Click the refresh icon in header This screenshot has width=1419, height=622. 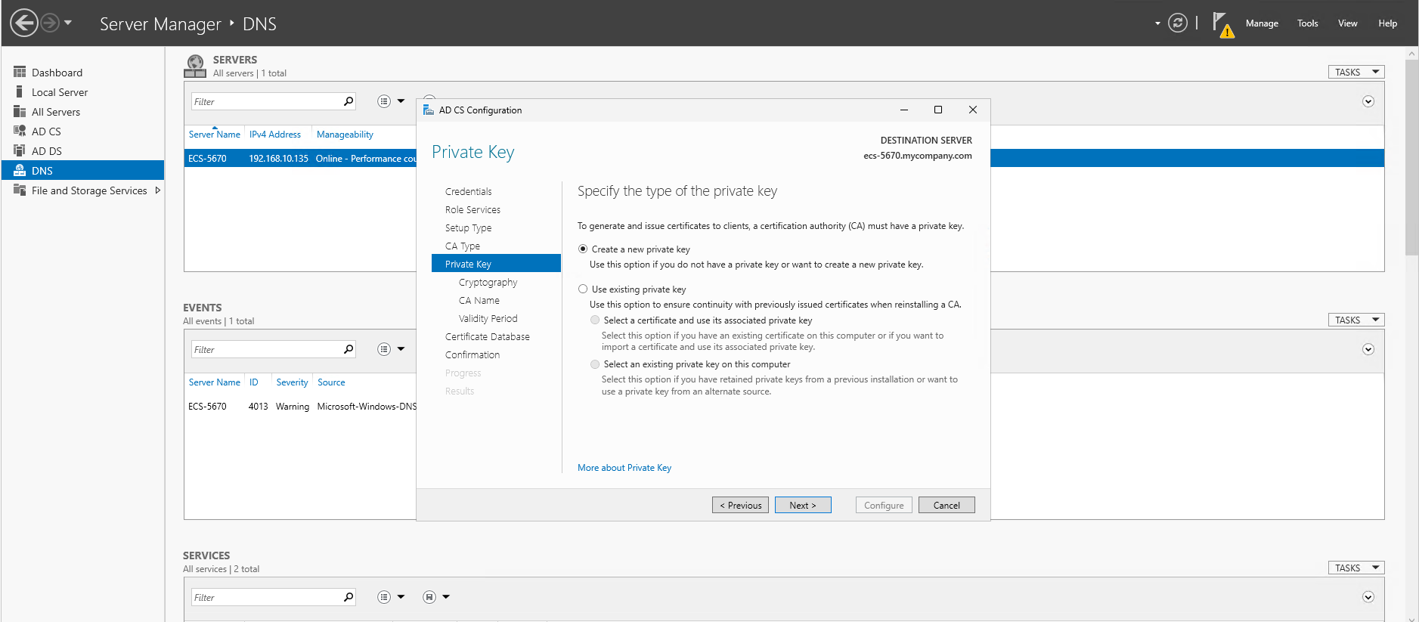1177,23
